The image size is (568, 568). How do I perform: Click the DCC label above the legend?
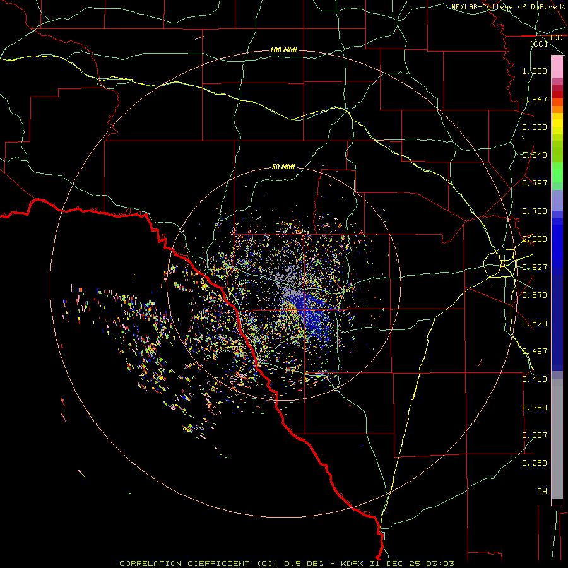[554, 38]
